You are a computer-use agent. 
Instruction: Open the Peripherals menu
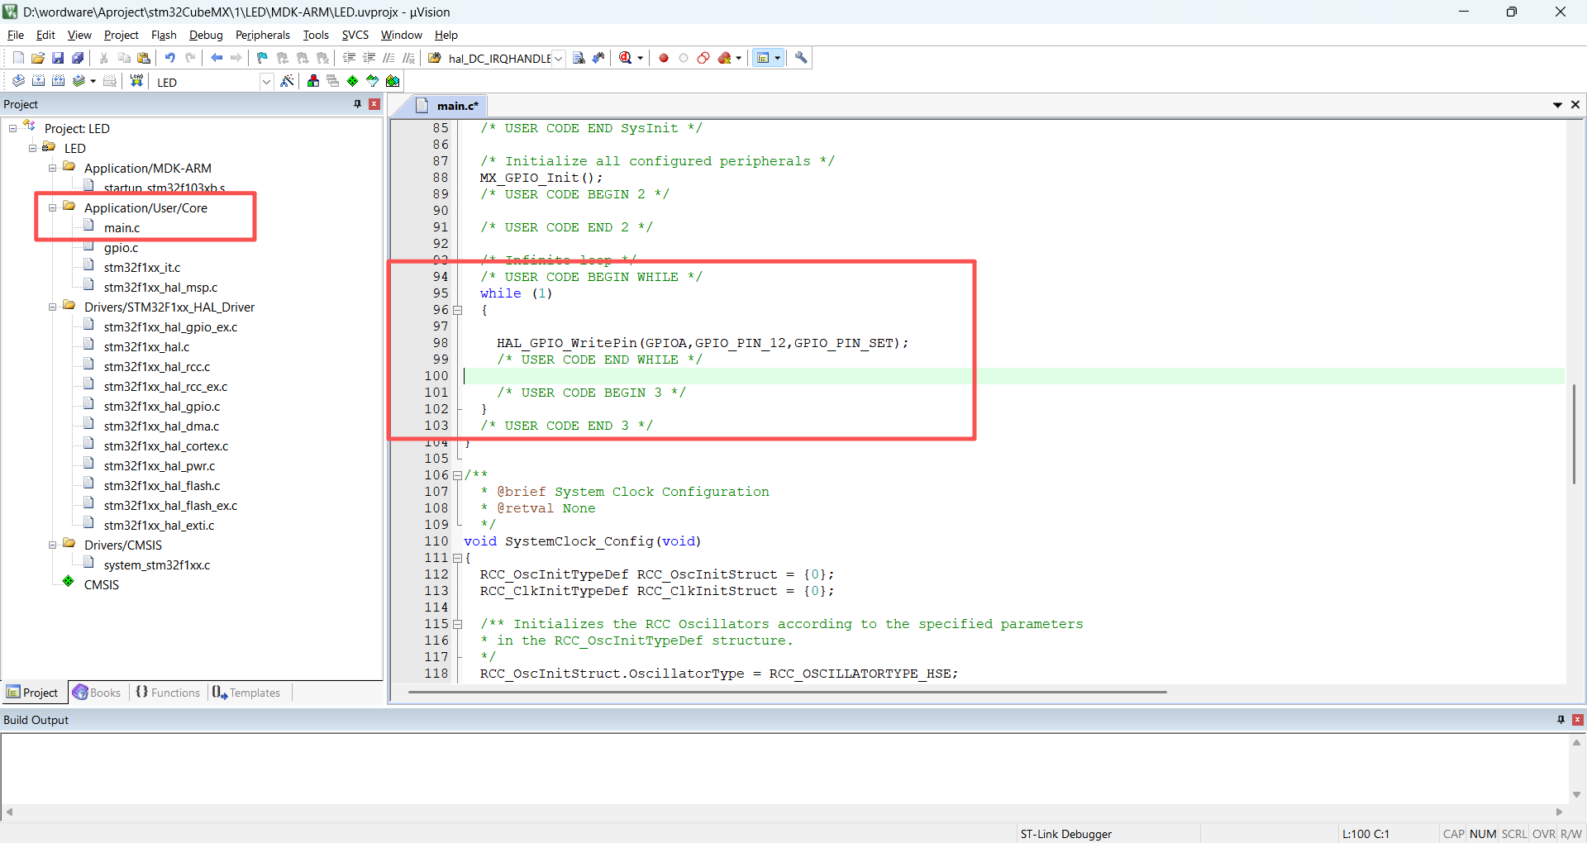coord(263,35)
